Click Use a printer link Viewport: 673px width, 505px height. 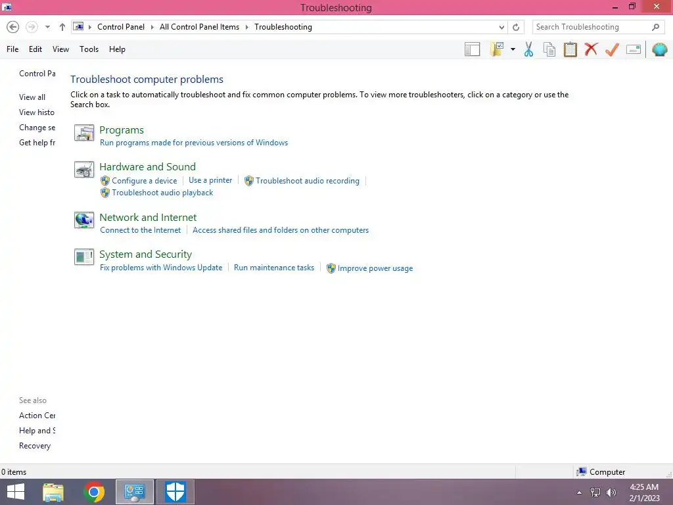[210, 180]
